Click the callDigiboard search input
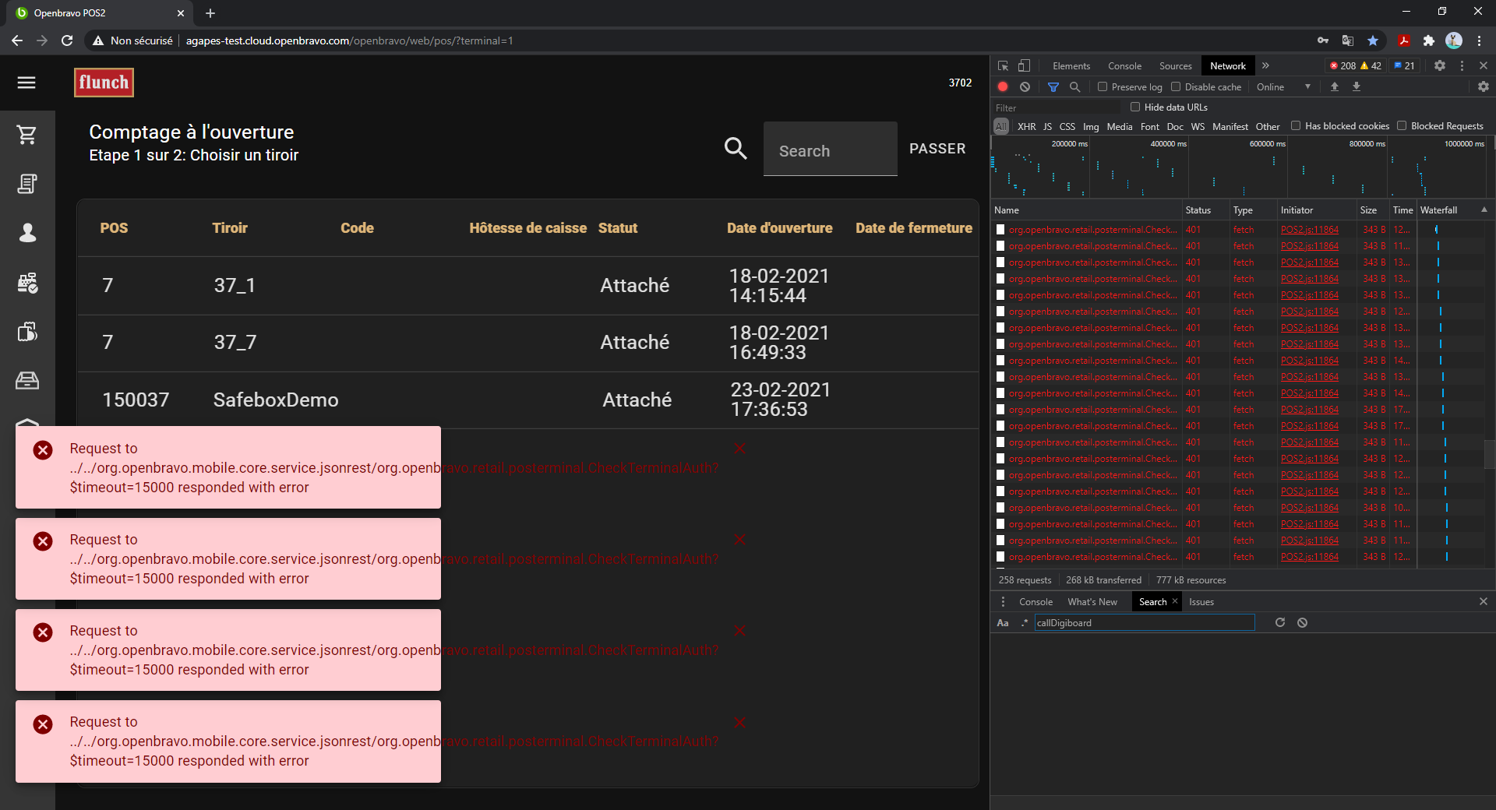1496x810 pixels. pos(1144,623)
